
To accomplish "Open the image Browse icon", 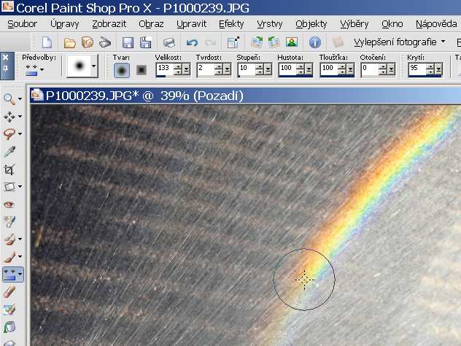I will [x=88, y=42].
